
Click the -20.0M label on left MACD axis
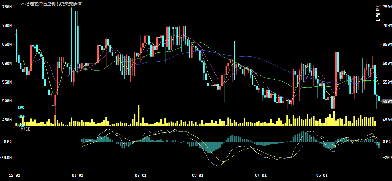pos(7,158)
